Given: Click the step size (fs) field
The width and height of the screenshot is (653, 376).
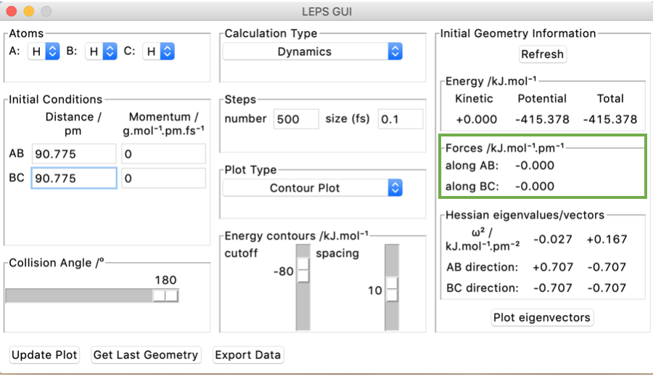Looking at the screenshot, I should [x=401, y=120].
